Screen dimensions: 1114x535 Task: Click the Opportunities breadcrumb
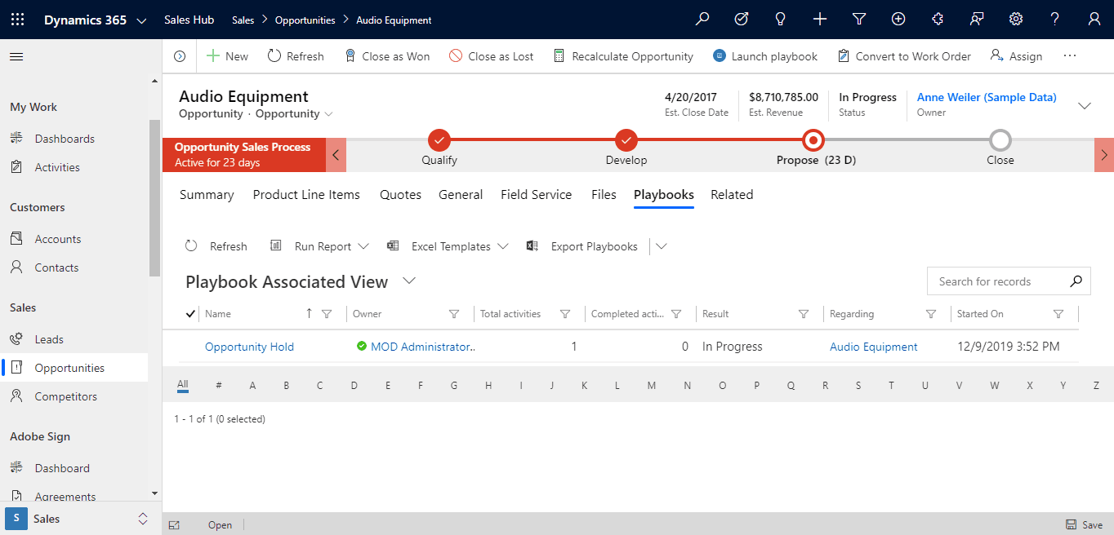point(305,20)
